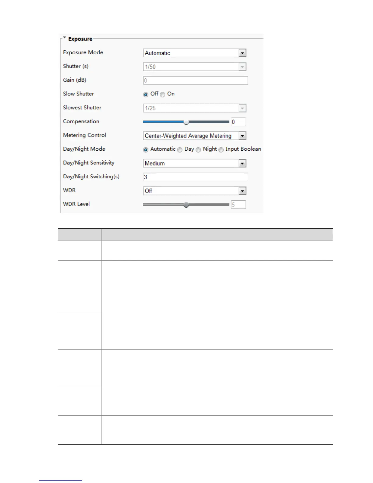The image size is (373, 483).
Task: Click the Metering Control label
Action: click(84, 135)
